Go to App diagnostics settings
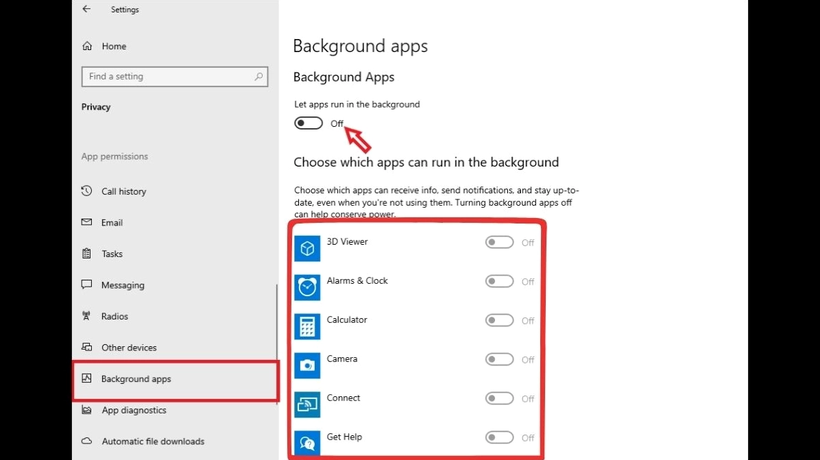Viewport: 820px width, 460px height. click(x=134, y=411)
